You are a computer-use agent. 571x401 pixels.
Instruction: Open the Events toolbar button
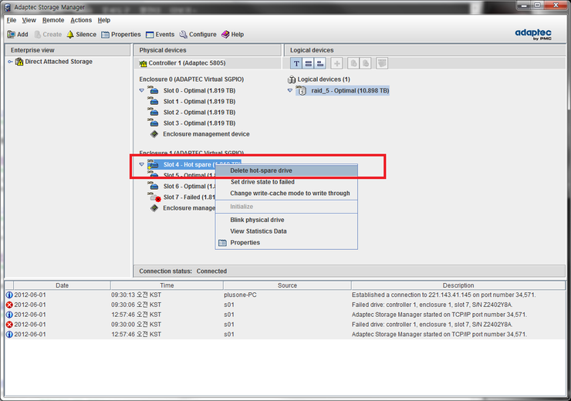160,34
